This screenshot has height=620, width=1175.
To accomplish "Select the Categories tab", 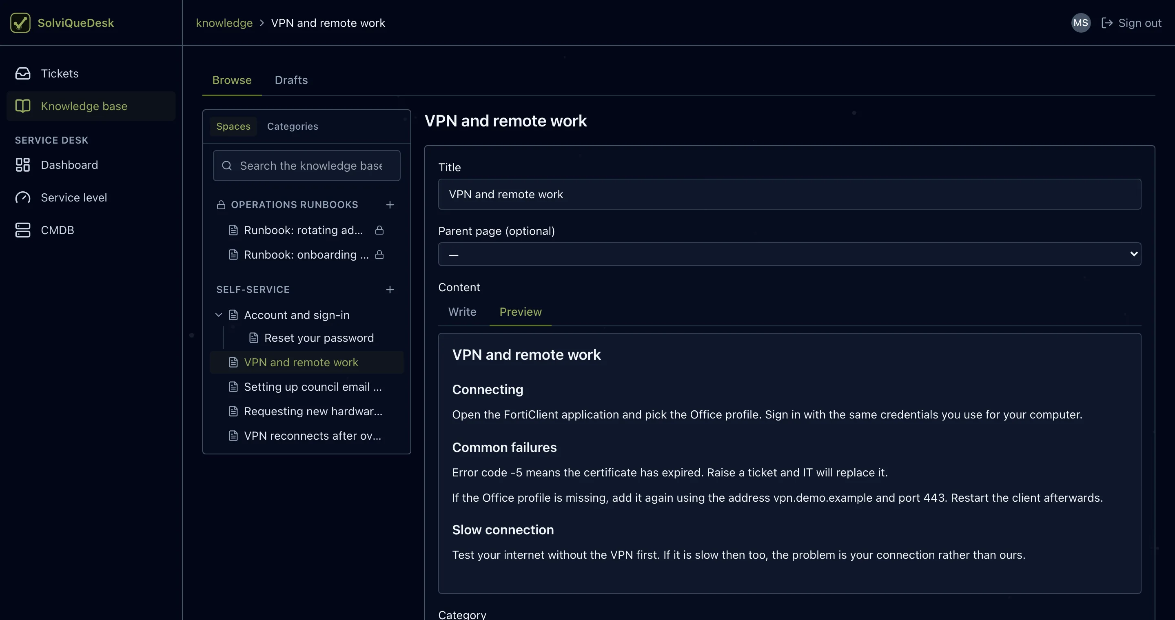I will click(293, 126).
